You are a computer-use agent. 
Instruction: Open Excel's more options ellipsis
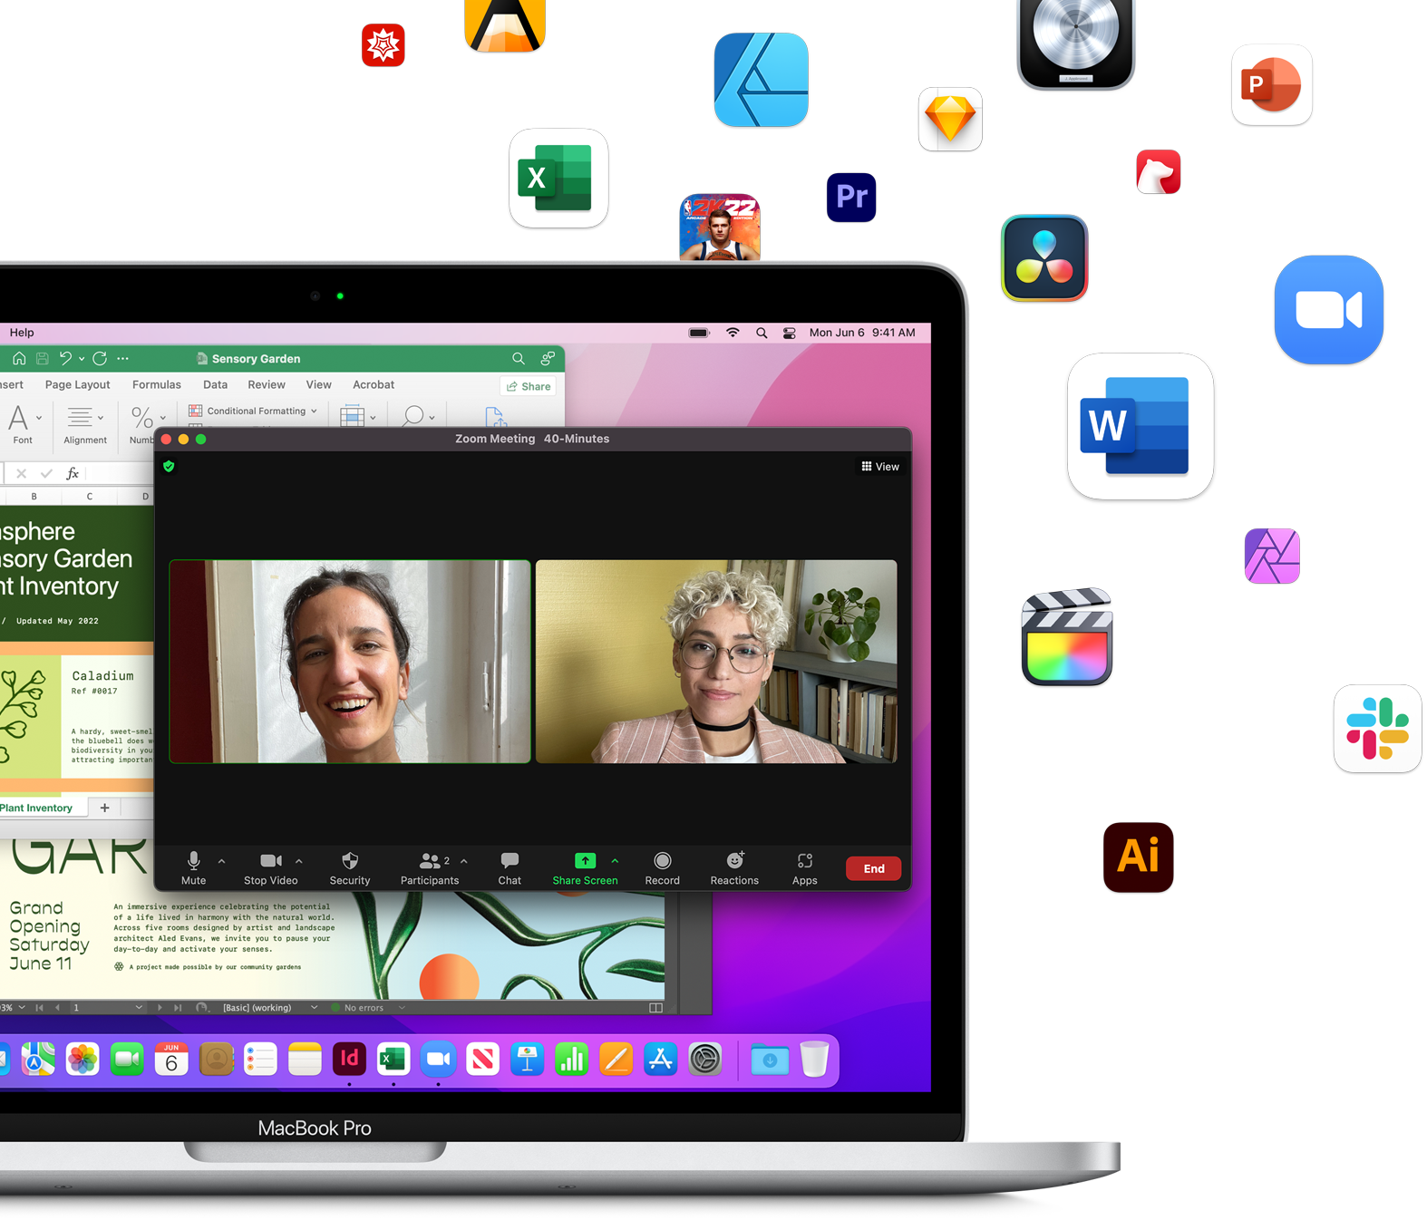coord(123,358)
